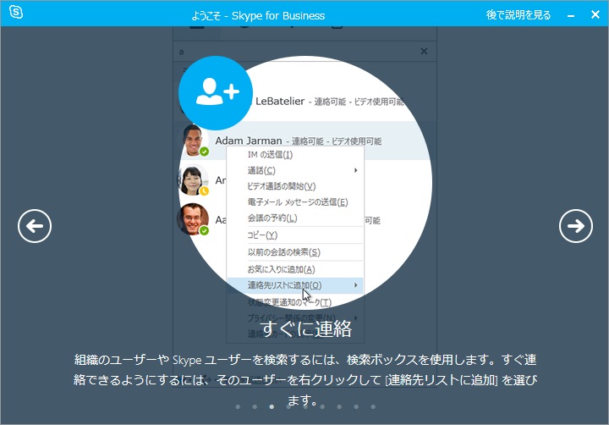Image resolution: width=609 pixels, height=425 pixels.
Task: Select 通話(C) menu entry
Action: click(x=295, y=170)
